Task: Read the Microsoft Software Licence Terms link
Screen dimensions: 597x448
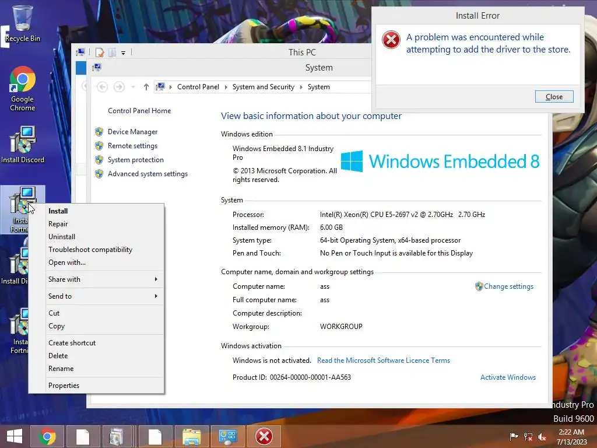Action: (x=384, y=360)
